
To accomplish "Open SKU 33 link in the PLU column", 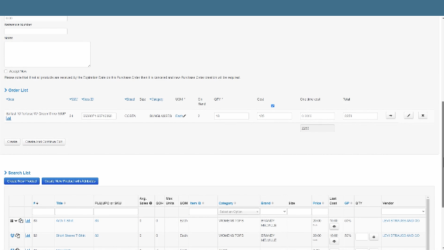I will click(97, 221).
